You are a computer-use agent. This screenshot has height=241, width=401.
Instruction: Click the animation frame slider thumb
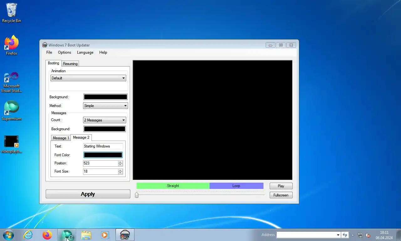point(137,195)
